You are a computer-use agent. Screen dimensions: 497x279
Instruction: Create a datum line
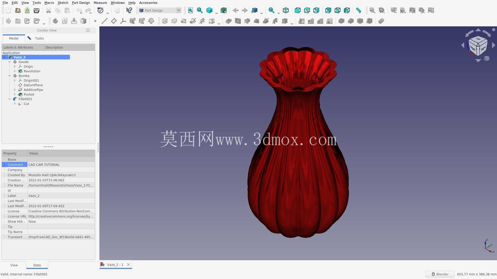click(105, 21)
